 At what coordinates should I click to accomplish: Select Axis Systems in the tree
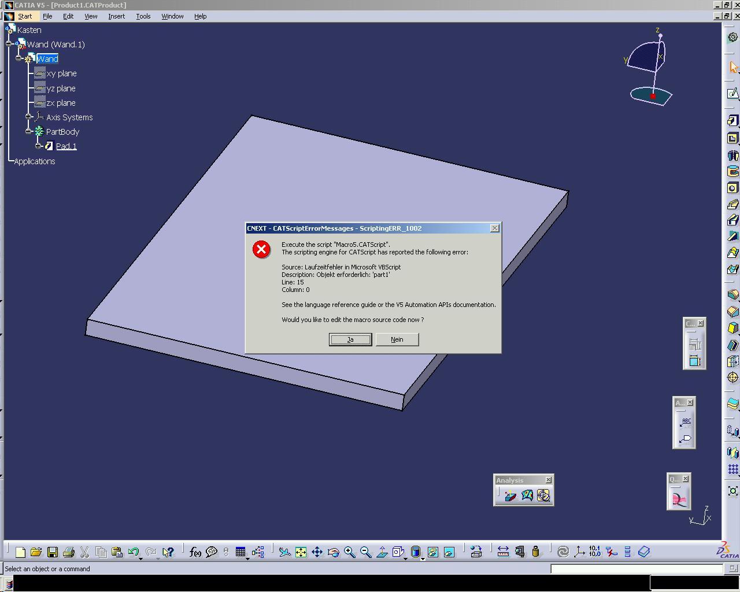(69, 117)
